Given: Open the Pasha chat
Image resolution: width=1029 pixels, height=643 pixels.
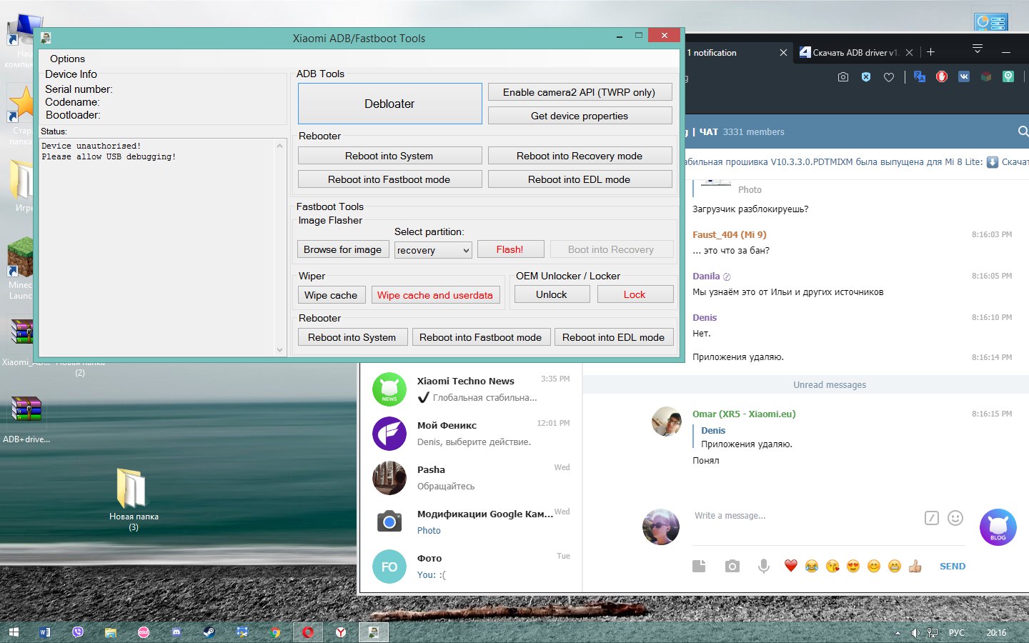Looking at the screenshot, I should coord(471,477).
